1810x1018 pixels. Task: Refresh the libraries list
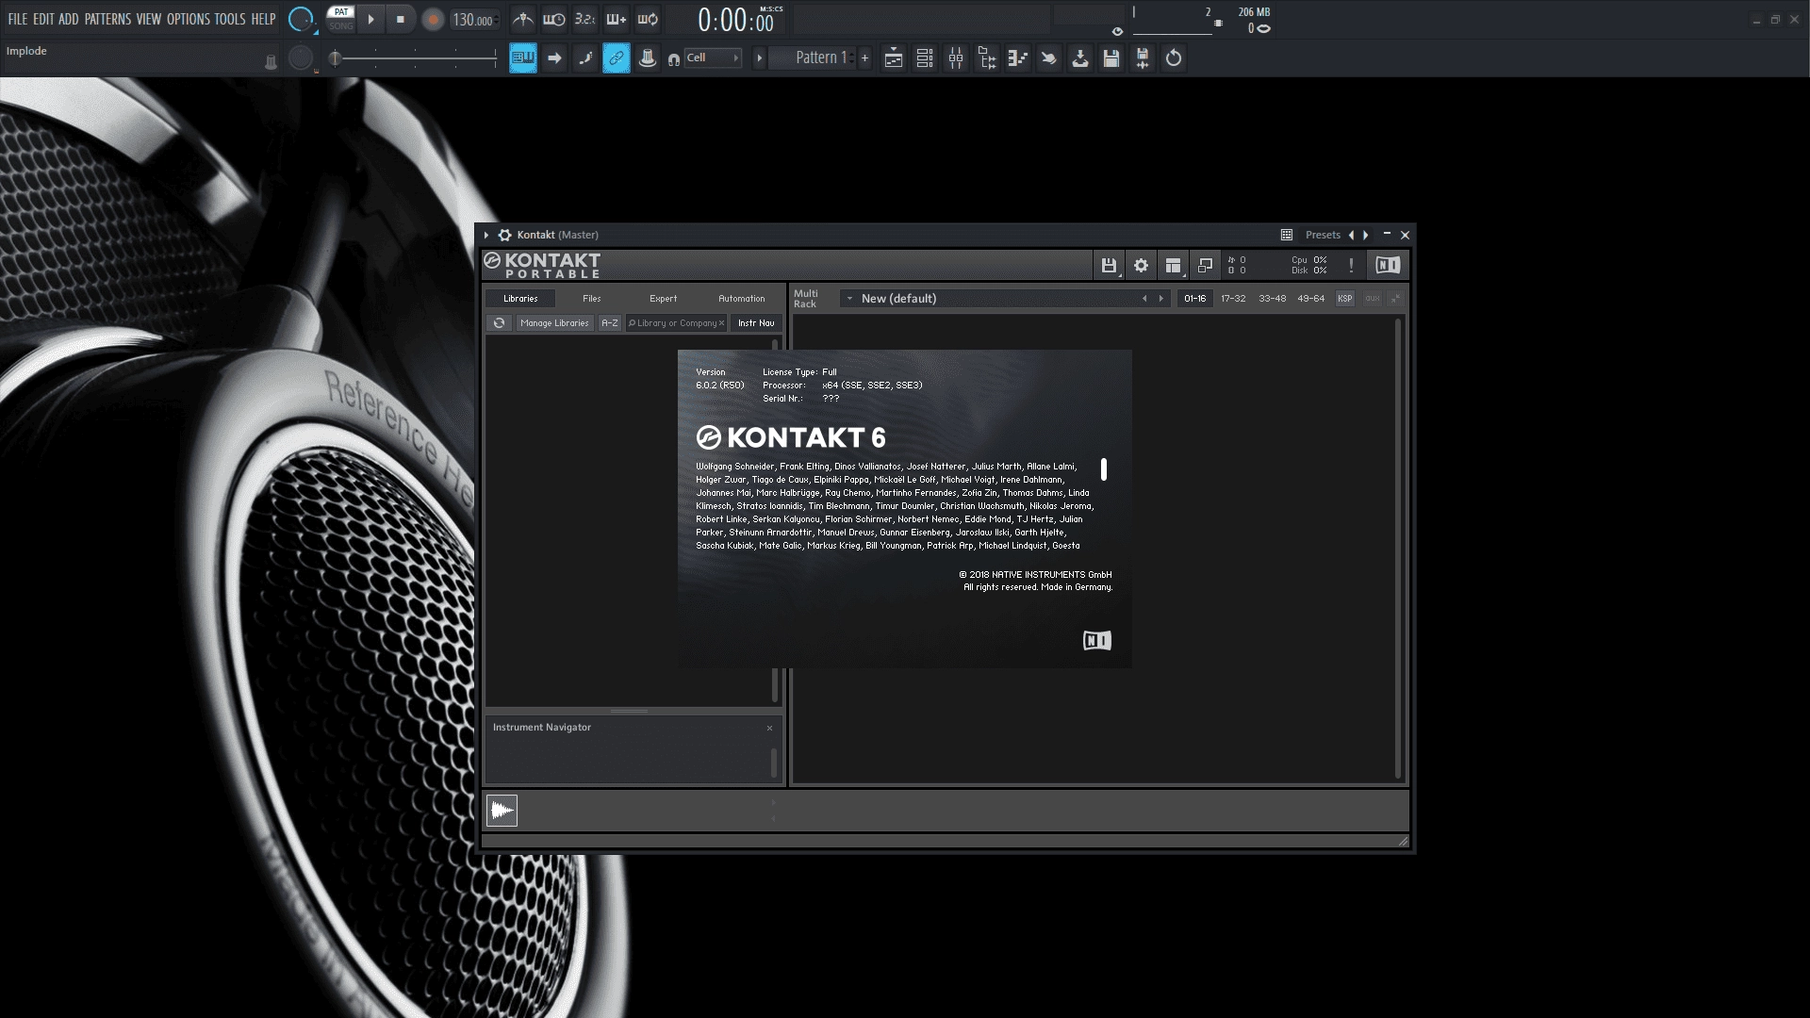click(500, 323)
